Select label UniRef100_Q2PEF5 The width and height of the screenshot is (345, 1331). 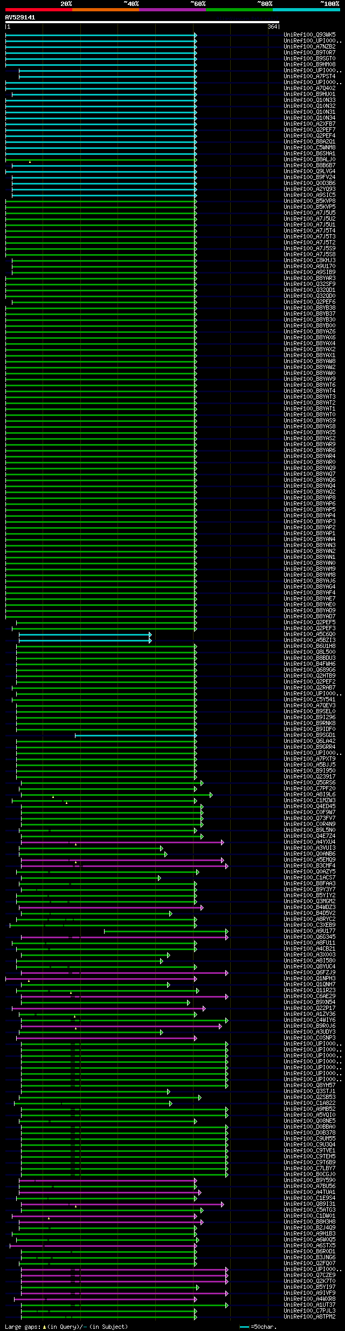309,622
